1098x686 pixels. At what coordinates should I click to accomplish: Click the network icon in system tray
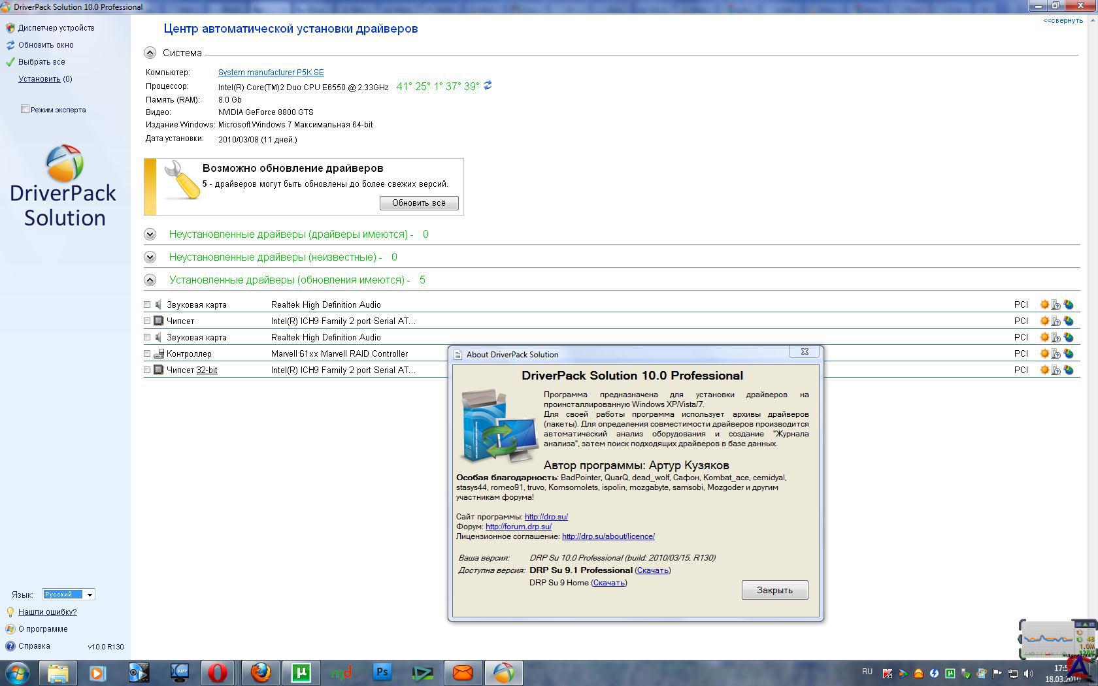1013,673
